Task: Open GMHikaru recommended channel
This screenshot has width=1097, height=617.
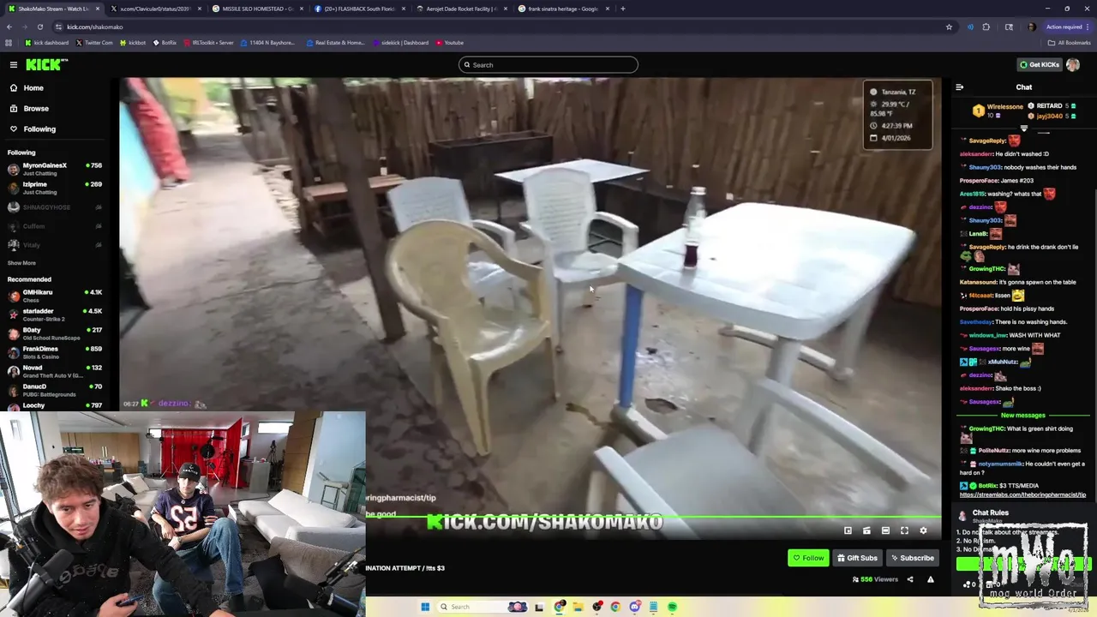Action: (54, 296)
